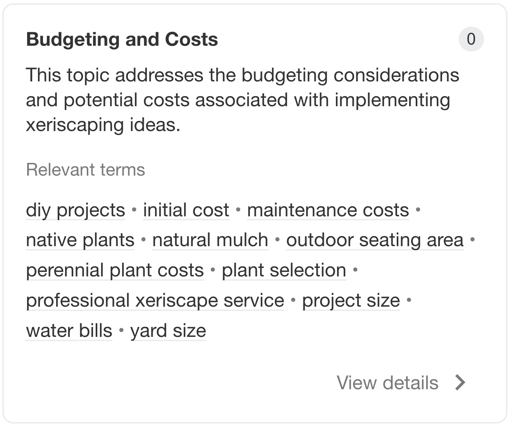Select the plant selection term
The height and width of the screenshot is (428, 513).
click(x=284, y=270)
